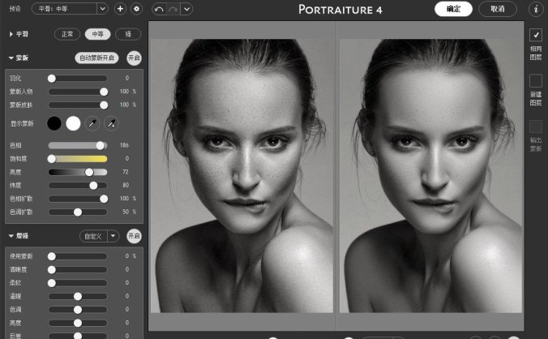Click the right smoothed preview image
This screenshot has height=339, width=548.
[x=430, y=175]
